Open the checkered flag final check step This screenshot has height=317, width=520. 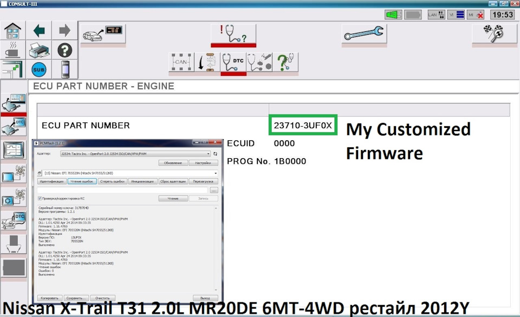pyautogui.click(x=494, y=34)
